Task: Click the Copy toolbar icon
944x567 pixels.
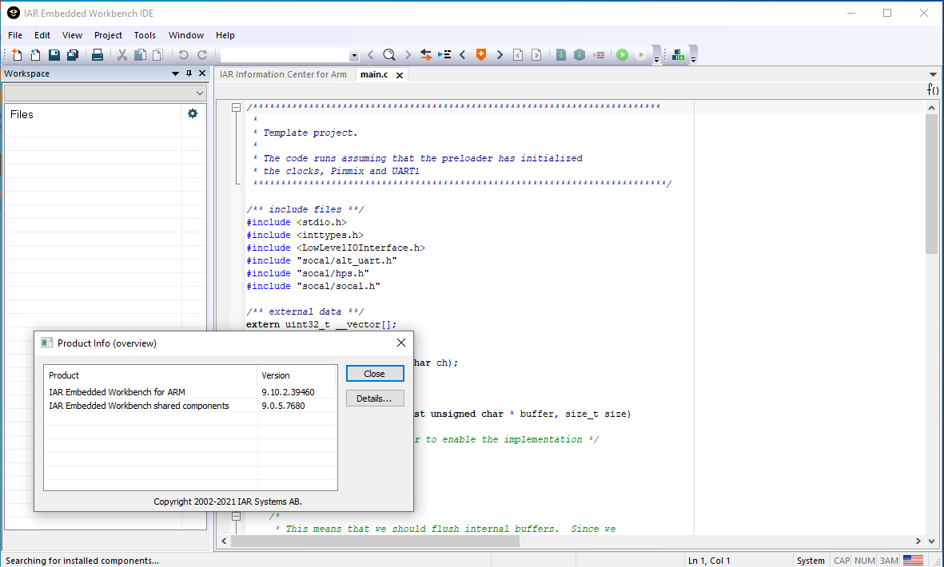Action: pyautogui.click(x=140, y=55)
